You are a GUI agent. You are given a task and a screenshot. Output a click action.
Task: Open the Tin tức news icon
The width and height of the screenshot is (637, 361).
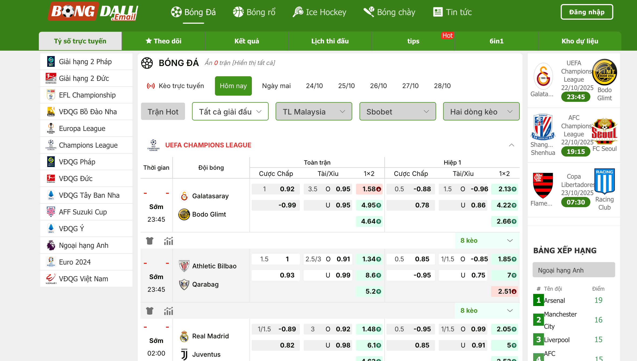tap(437, 12)
